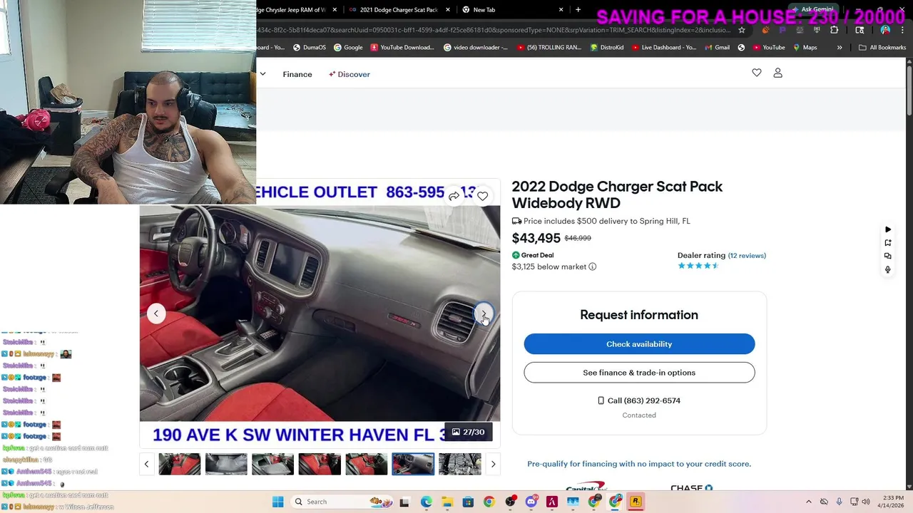Show info about the below market price
Screen dimensions: 913x513
(592, 266)
